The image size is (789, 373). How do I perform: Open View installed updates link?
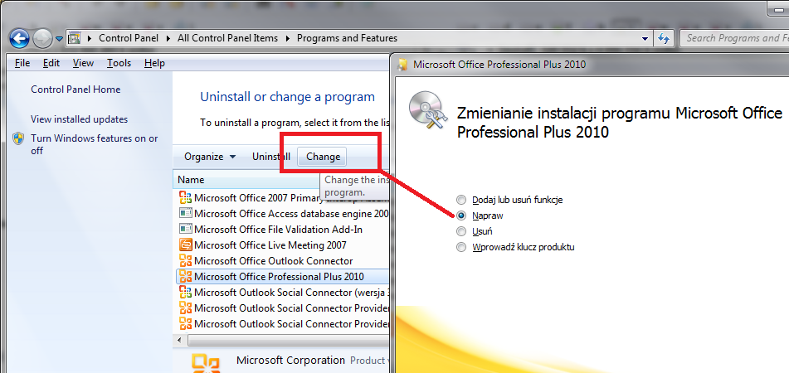click(80, 119)
